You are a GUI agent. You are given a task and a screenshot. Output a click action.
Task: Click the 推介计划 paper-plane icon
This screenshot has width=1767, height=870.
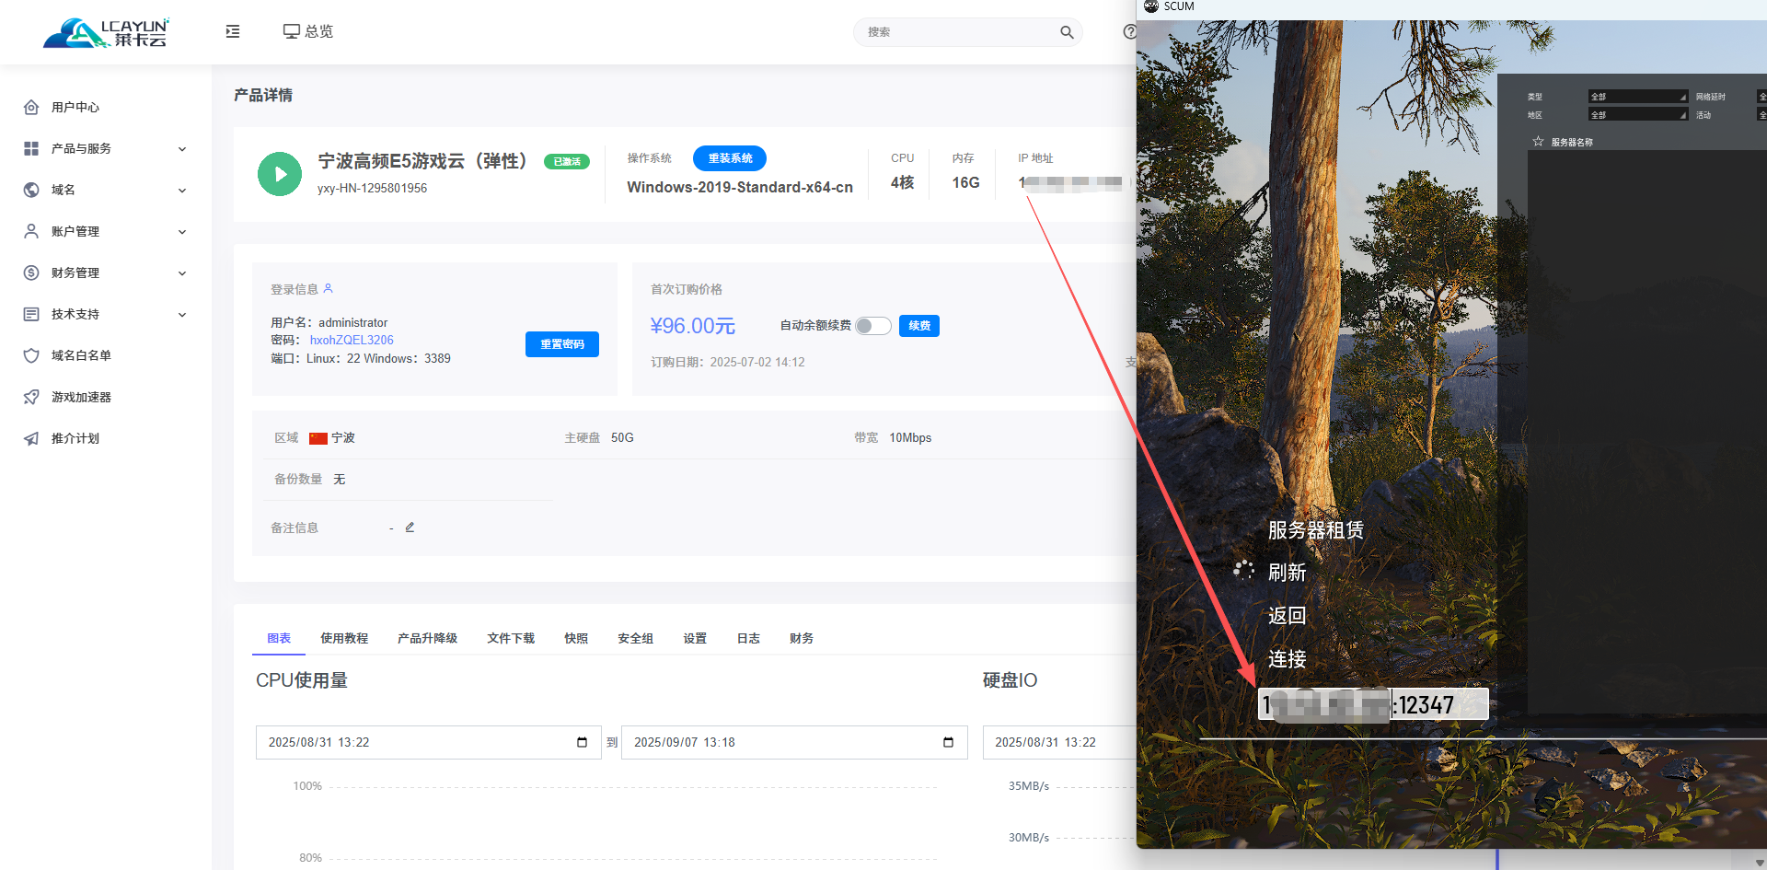pyautogui.click(x=31, y=438)
